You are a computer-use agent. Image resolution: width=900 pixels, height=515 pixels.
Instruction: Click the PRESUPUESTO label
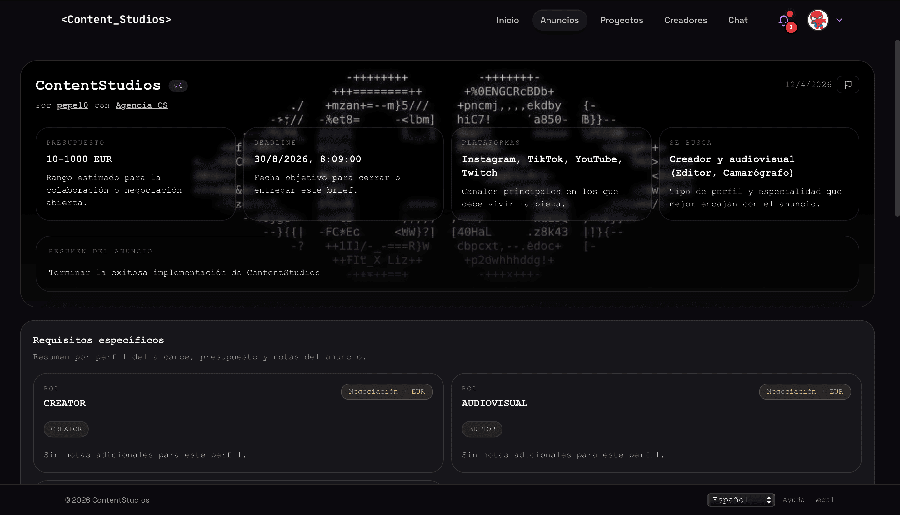tap(75, 143)
